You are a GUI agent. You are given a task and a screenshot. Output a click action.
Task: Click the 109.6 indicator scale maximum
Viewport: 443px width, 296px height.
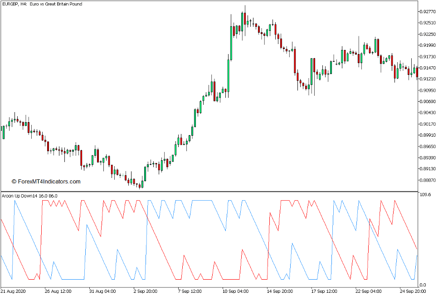[427, 195]
